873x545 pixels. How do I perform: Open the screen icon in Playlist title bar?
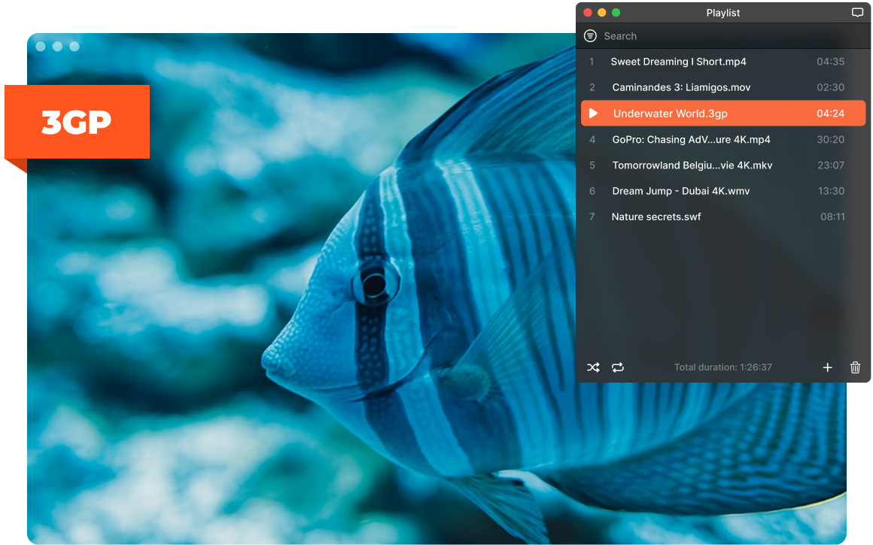tap(857, 12)
